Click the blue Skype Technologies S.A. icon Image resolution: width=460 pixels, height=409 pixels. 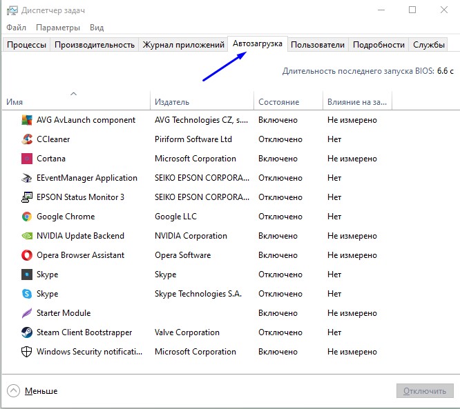click(27, 294)
